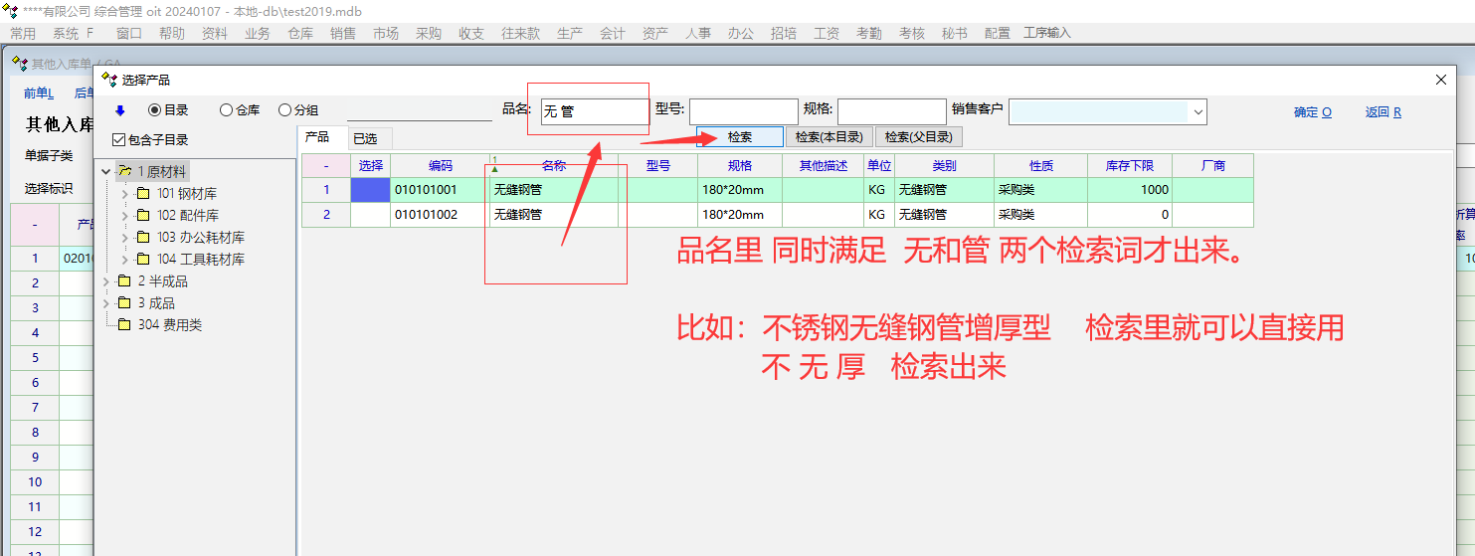Click the 102 配件库 folder icon
Viewport: 1475px width, 556px height.
coord(143,216)
